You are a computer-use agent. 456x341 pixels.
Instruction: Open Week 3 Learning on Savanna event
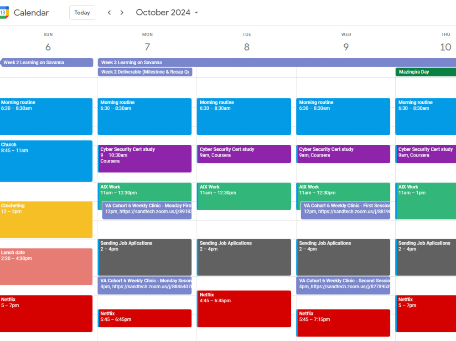277,62
